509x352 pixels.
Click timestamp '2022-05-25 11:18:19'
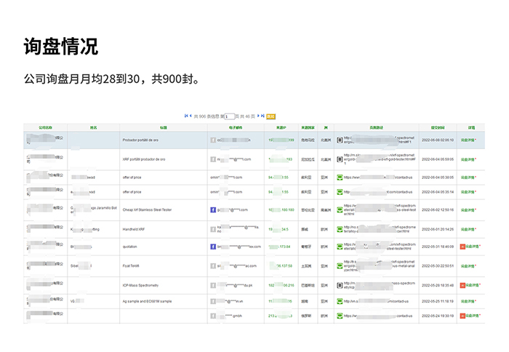click(438, 301)
